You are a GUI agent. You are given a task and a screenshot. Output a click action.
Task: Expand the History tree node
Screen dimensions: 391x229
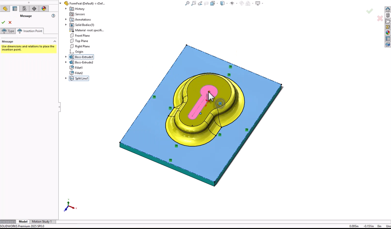[66, 9]
